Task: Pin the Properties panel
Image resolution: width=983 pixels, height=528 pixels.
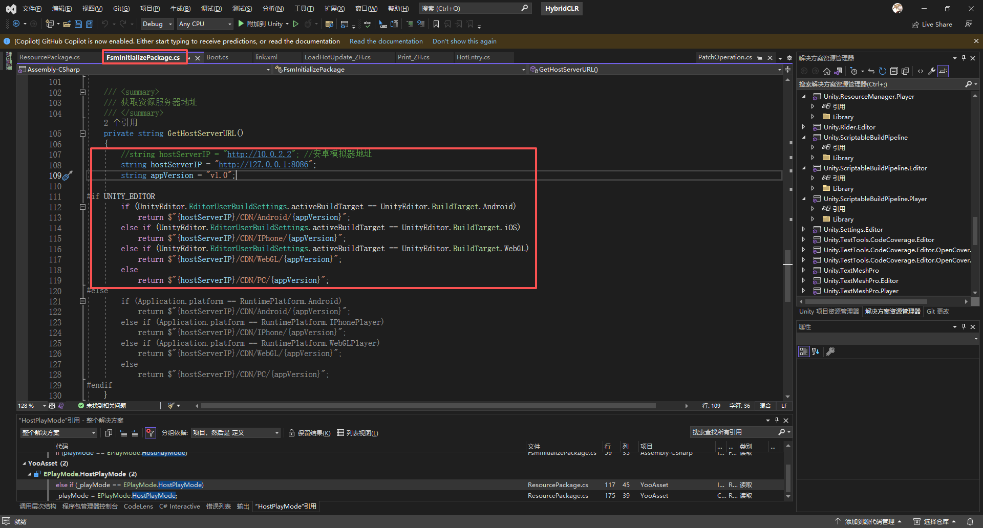Action: pyautogui.click(x=964, y=326)
